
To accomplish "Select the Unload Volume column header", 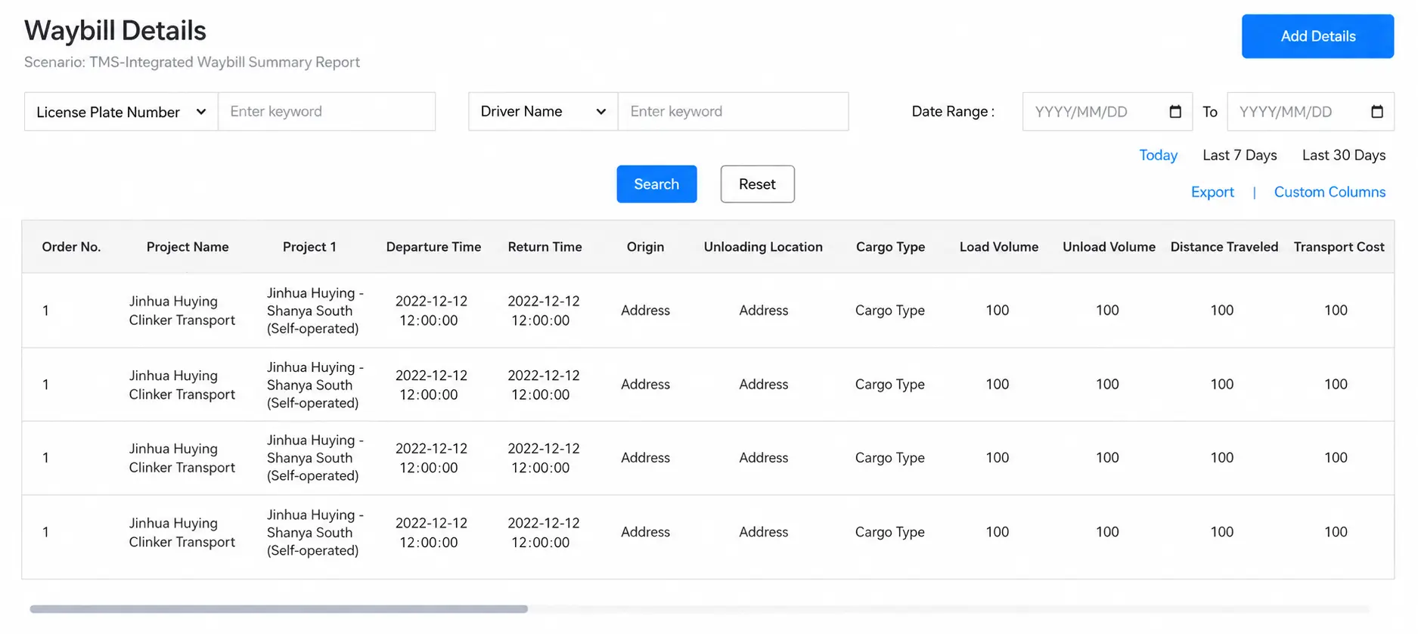I will [1109, 247].
